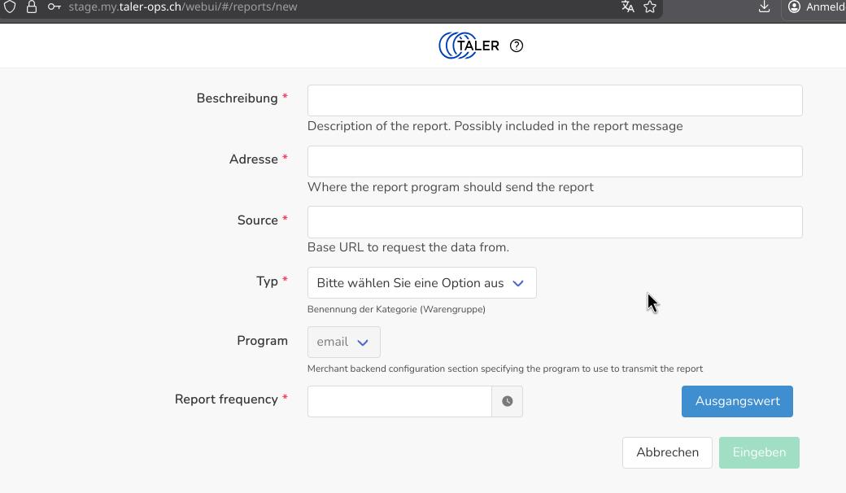Click the site security padlock icon
The width and height of the screenshot is (846, 493).
point(32,7)
